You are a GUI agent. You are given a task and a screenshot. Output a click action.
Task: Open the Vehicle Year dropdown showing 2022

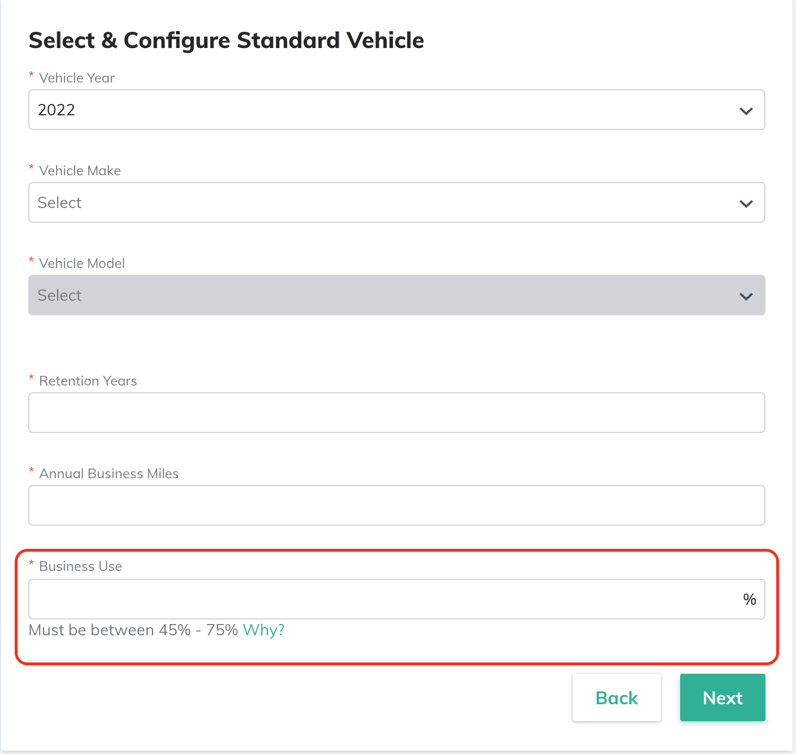[384, 110]
